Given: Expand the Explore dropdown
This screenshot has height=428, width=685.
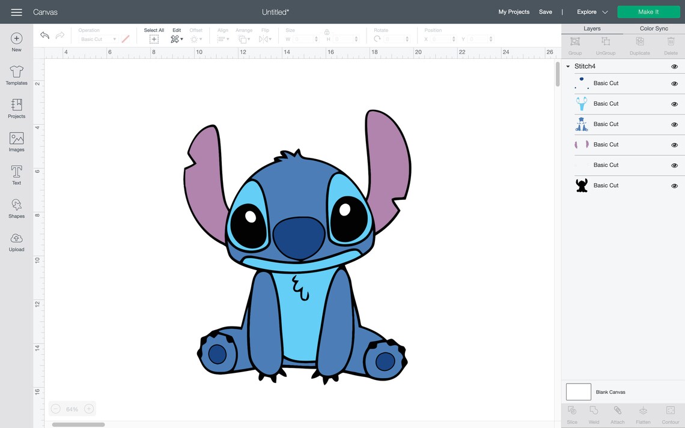Looking at the screenshot, I should (x=591, y=11).
